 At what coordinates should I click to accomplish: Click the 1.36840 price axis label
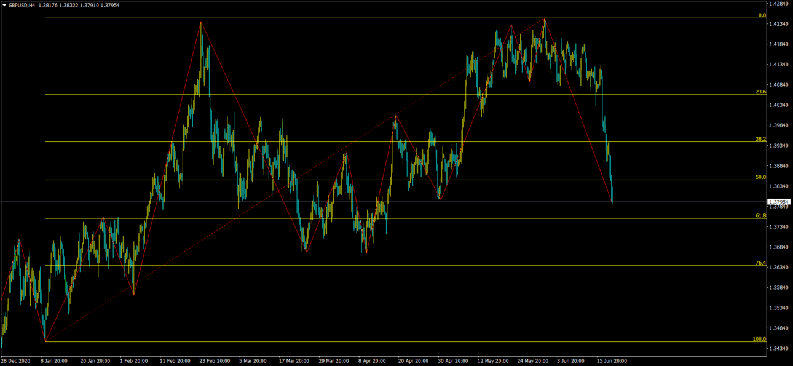779,247
